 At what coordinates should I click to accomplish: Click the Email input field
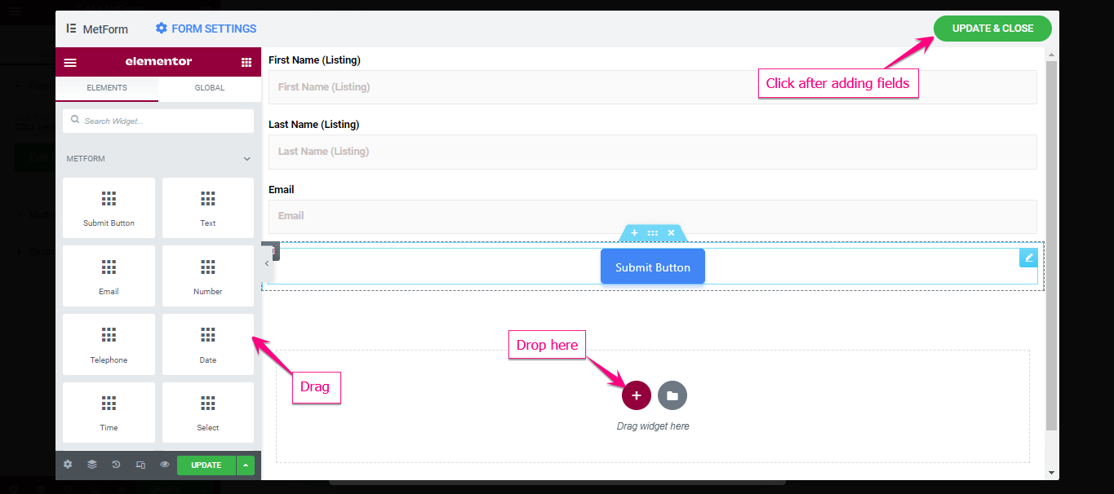653,217
